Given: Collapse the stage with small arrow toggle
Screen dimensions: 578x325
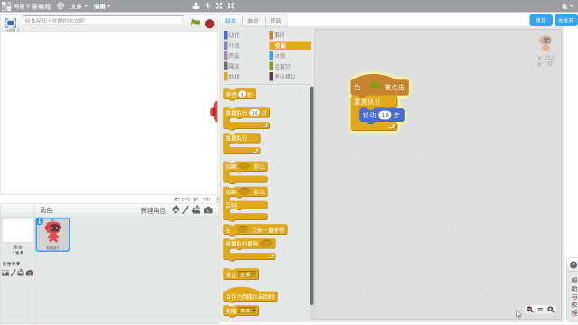Looking at the screenshot, I should pyautogui.click(x=218, y=199).
